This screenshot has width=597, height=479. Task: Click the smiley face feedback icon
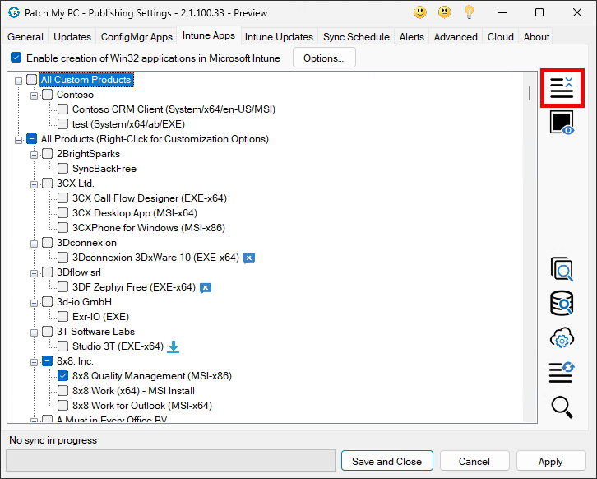coord(420,12)
